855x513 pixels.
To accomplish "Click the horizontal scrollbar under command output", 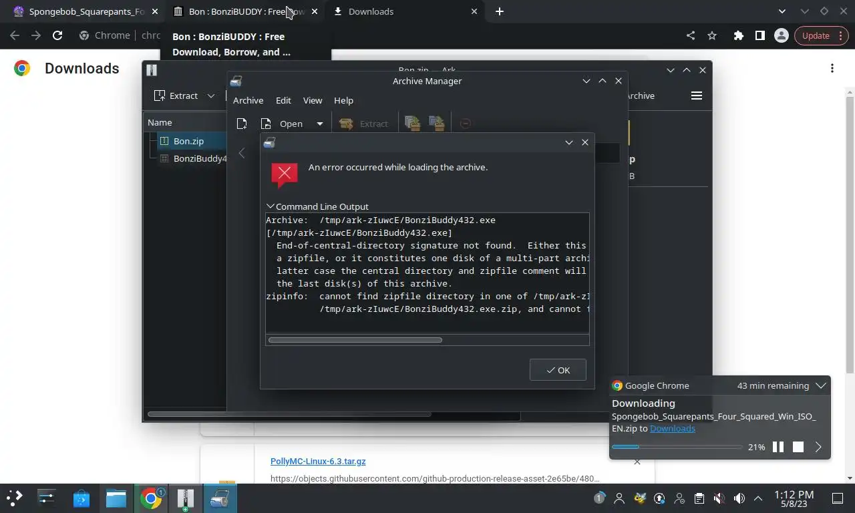I will coord(355,340).
